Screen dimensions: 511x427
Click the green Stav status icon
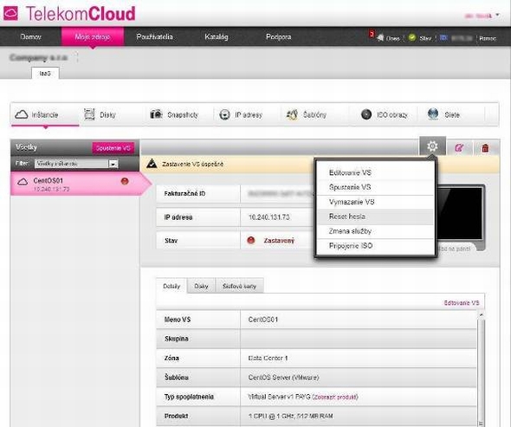pyautogui.click(x=412, y=37)
